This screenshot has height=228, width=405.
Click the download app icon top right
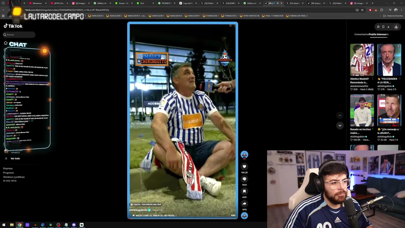click(x=388, y=27)
